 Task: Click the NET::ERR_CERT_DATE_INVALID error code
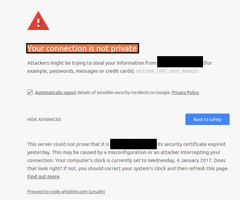(167, 72)
